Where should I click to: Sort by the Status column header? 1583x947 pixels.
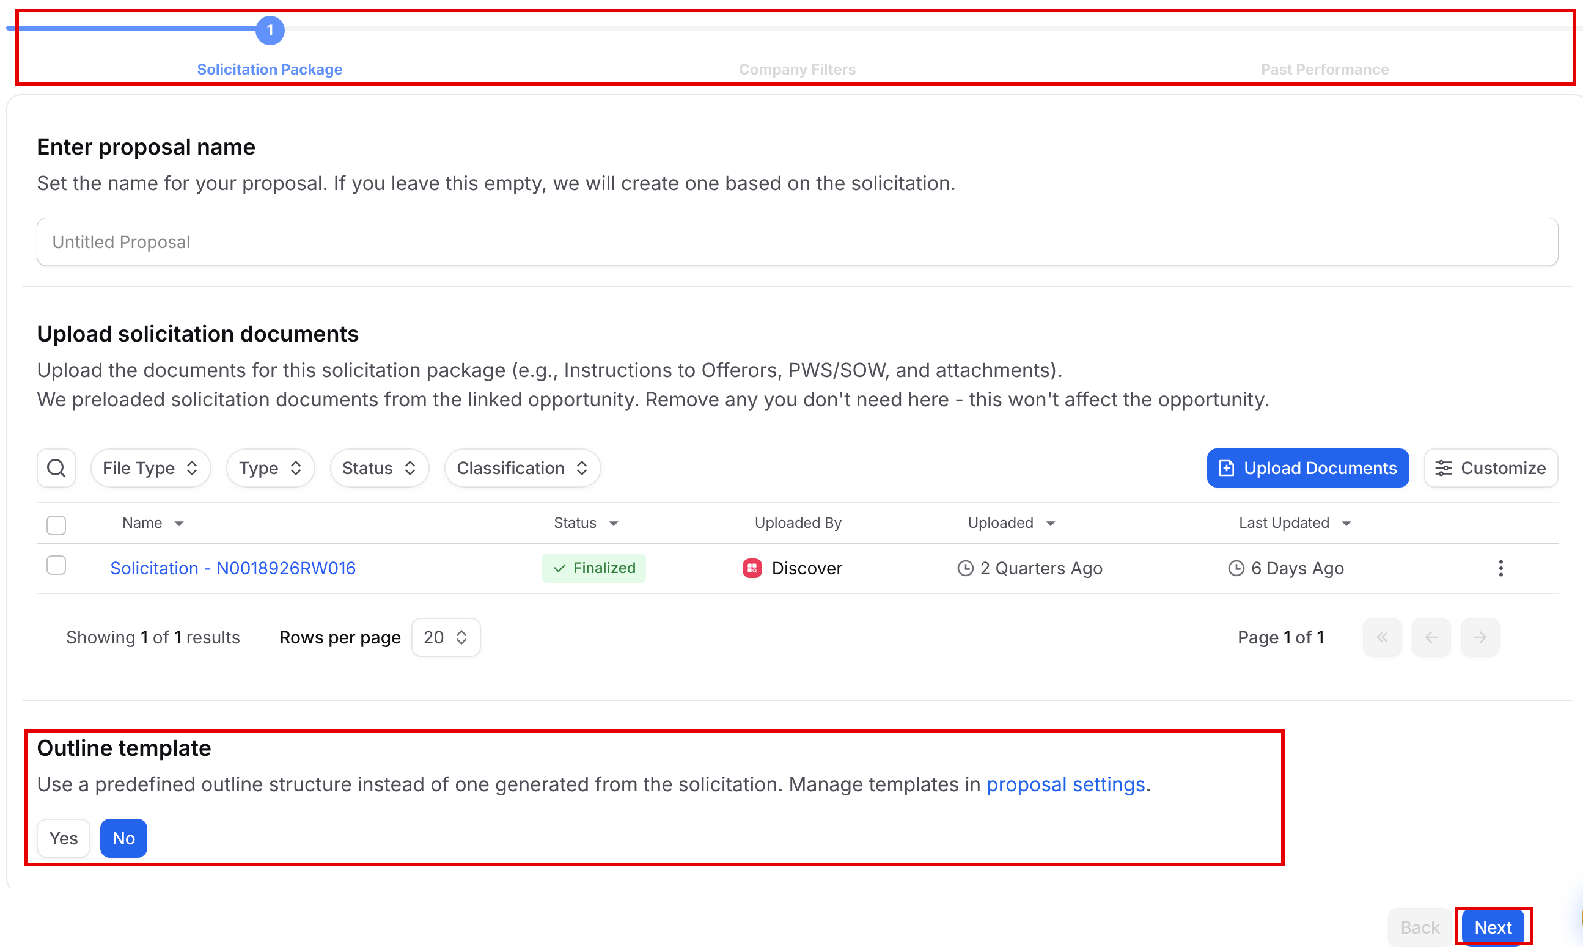tap(586, 522)
